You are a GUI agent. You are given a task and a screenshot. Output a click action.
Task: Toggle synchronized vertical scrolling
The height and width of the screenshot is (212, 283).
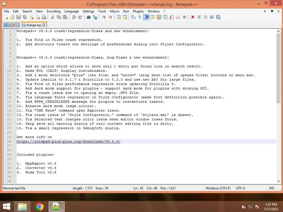click(118, 17)
